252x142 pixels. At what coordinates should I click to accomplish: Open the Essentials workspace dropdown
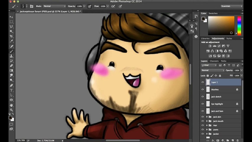click(x=231, y=6)
